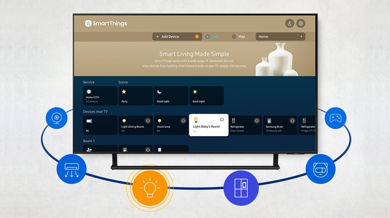Viewport: 390px width, 218px height.
Task: Select the purple refrigerator circle icon
Action: (x=241, y=188)
